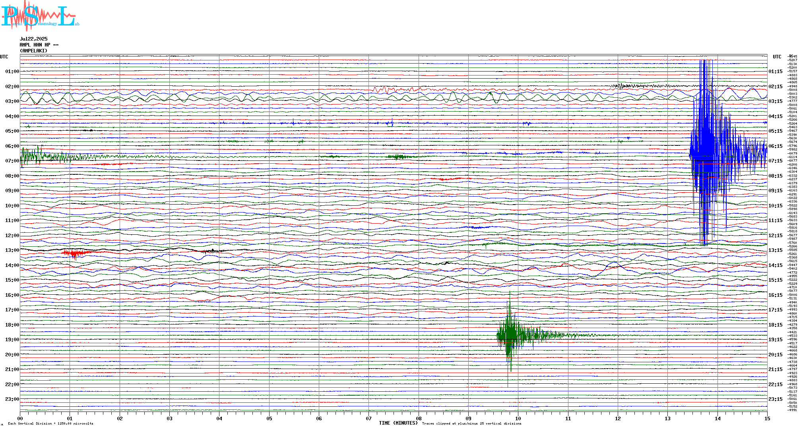The width and height of the screenshot is (799, 429).
Task: Click minute tick 09 on bottom axis
Action: coord(468,418)
